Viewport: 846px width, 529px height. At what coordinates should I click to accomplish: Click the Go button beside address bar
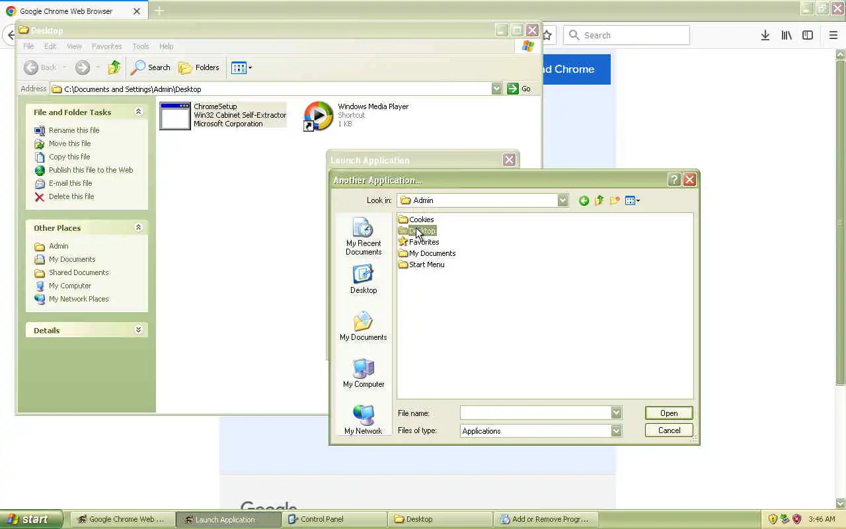[x=519, y=89]
